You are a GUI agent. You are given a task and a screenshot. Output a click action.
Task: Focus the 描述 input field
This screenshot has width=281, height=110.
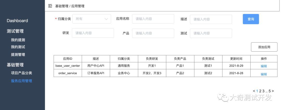tap(211, 19)
